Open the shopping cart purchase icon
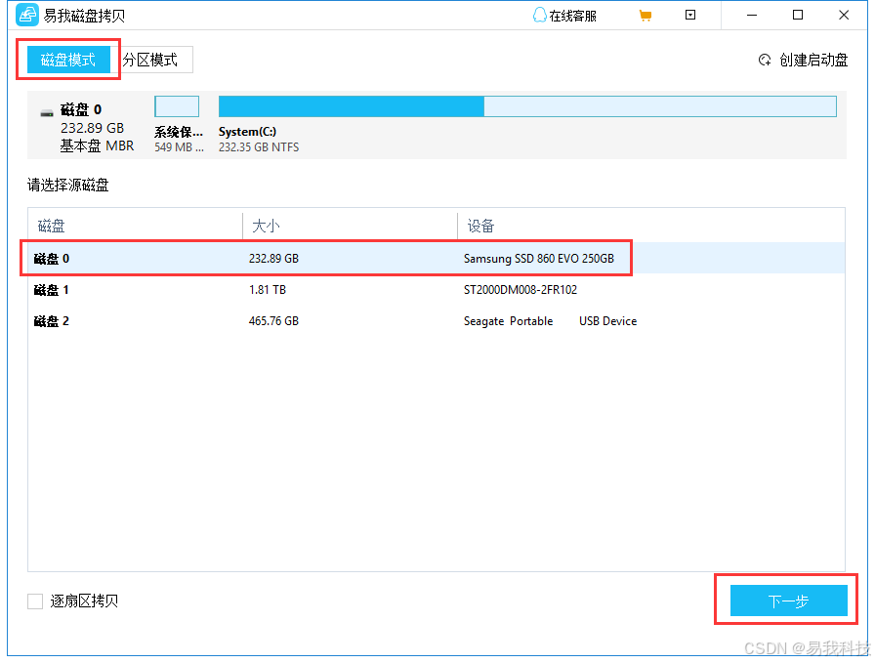875x663 pixels. tap(646, 16)
